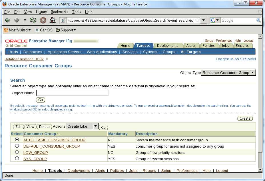The width and height of the screenshot is (265, 181).
Task: Switch to the Home tab
Action: (x=125, y=45)
